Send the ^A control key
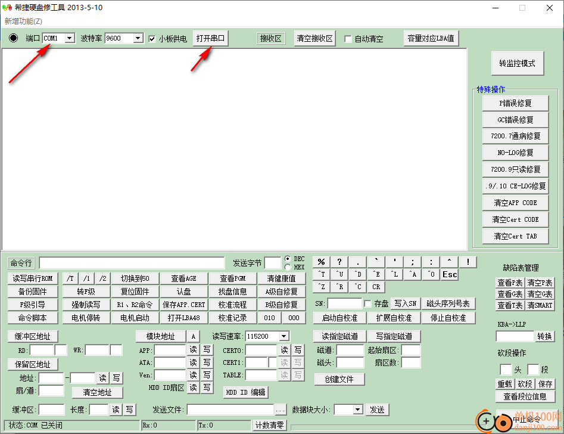The width and height of the screenshot is (564, 434). (413, 274)
